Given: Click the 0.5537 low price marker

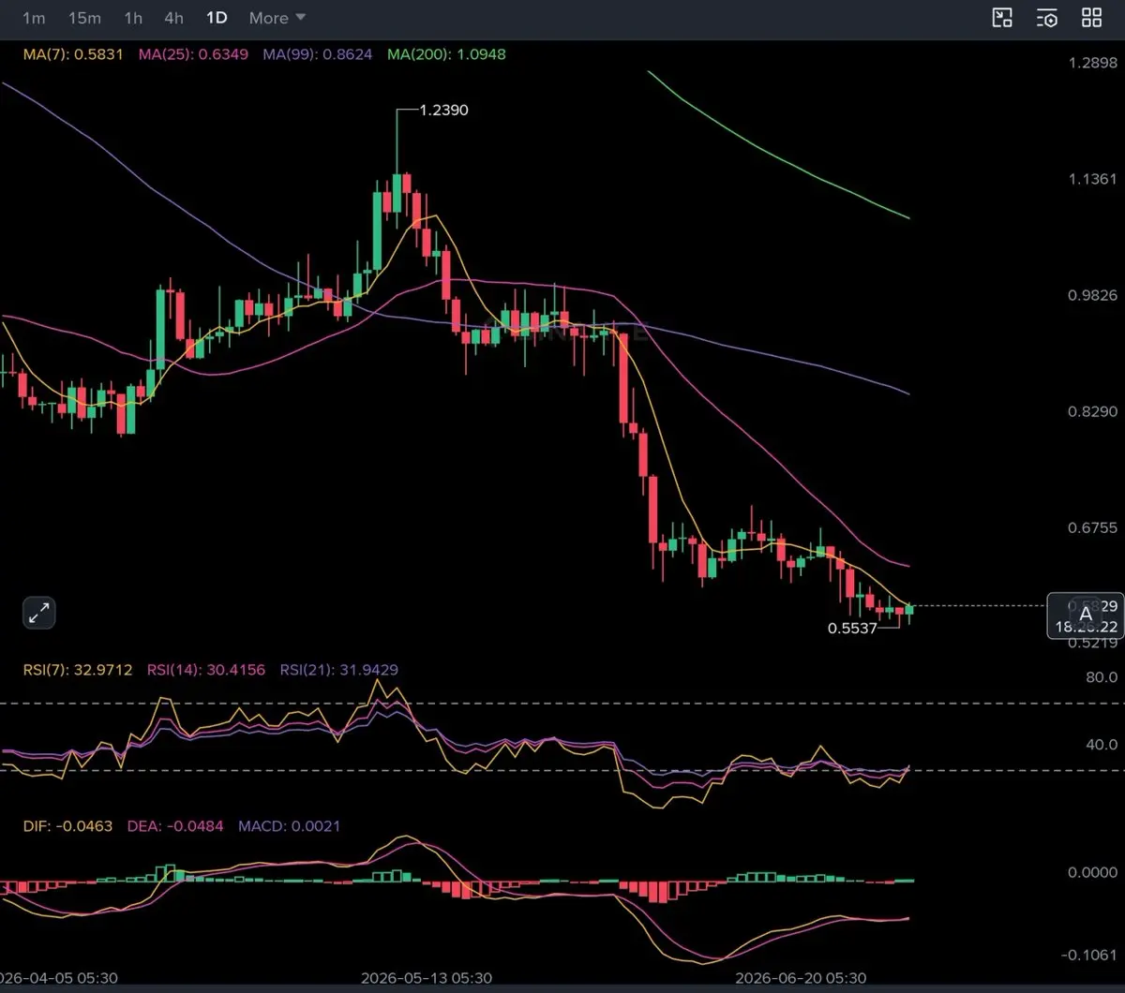Looking at the screenshot, I should pyautogui.click(x=852, y=628).
